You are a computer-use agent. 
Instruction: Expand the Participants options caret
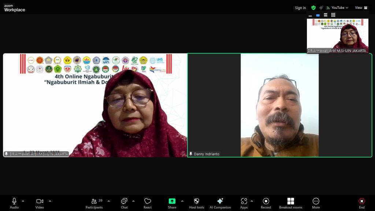point(108,201)
